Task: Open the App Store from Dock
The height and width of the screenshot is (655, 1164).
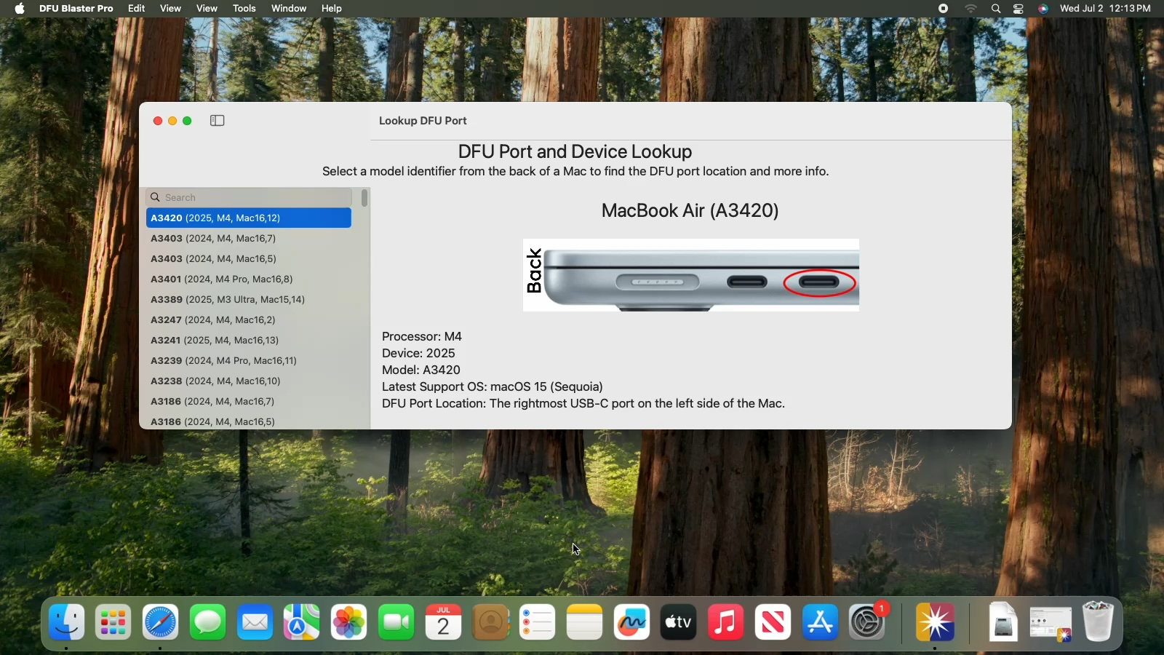Action: pyautogui.click(x=821, y=623)
